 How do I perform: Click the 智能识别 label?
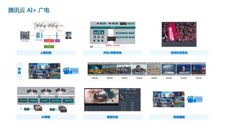112,117
